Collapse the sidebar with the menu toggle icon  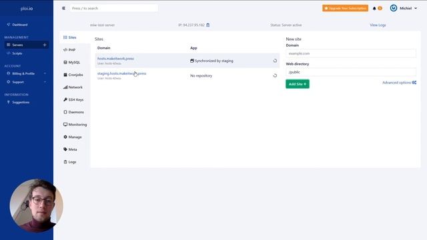pyautogui.click(x=63, y=8)
